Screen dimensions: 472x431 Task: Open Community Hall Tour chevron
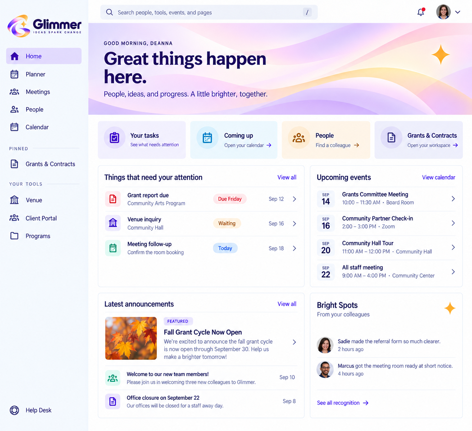pos(453,247)
